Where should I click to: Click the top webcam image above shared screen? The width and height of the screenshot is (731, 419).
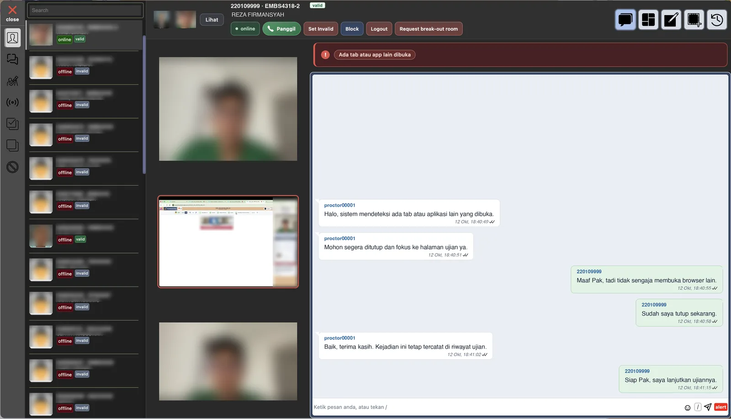coord(228,109)
